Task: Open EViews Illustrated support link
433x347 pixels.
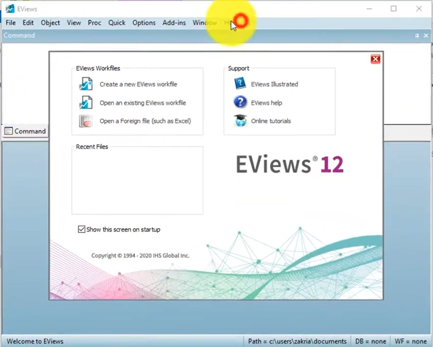Action: tap(274, 84)
